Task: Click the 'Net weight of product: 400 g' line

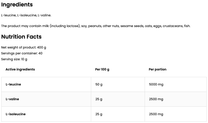Action: tap(24, 47)
